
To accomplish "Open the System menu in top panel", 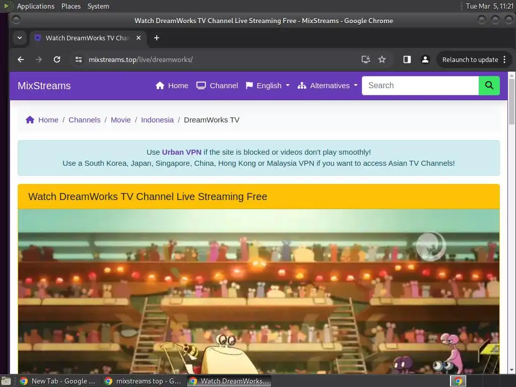I will [x=98, y=6].
